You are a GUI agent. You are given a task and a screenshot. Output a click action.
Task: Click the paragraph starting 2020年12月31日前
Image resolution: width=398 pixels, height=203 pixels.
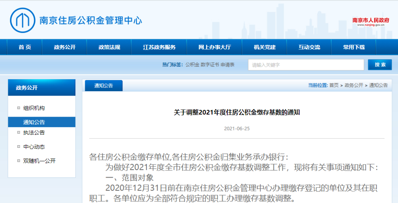(x=233, y=193)
